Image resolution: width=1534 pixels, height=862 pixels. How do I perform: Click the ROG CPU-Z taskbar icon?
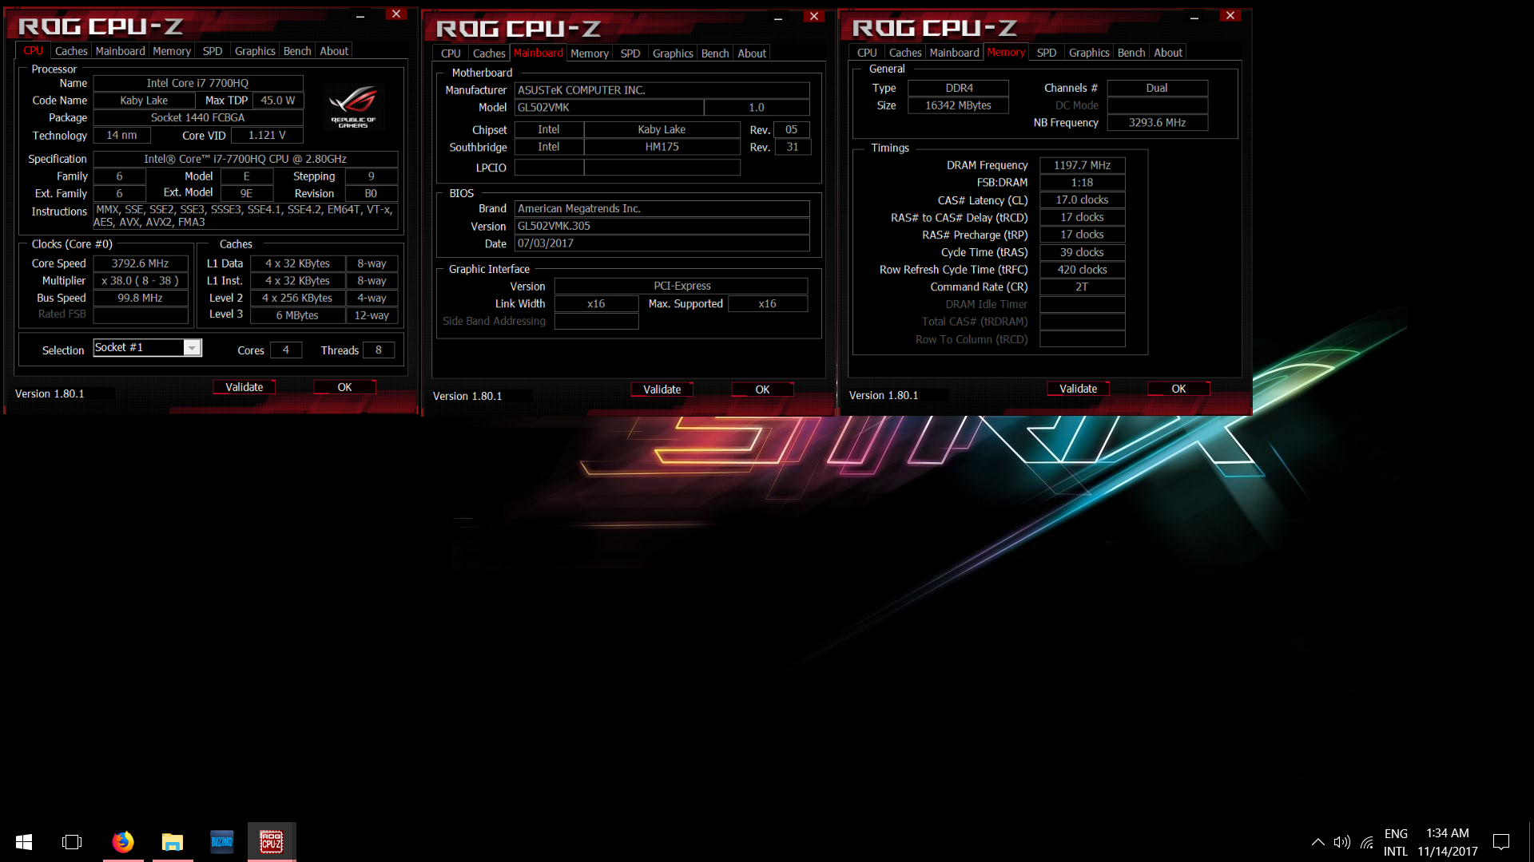coord(272,842)
